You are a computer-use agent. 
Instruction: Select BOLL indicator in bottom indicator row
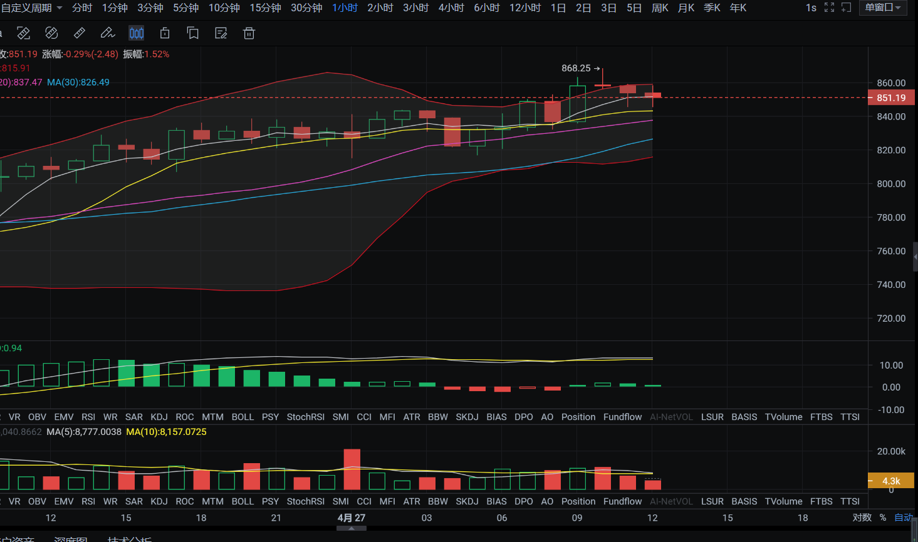pyautogui.click(x=243, y=501)
